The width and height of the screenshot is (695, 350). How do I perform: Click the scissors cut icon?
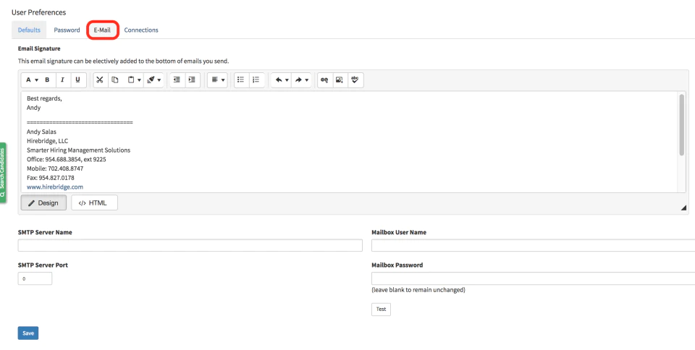100,80
